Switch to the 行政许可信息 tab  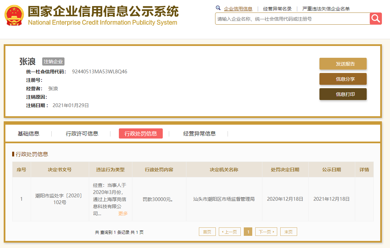point(82,134)
